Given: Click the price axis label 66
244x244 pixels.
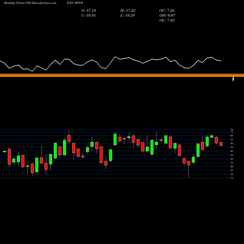Looking at the screenshot, I should tap(232, 136).
